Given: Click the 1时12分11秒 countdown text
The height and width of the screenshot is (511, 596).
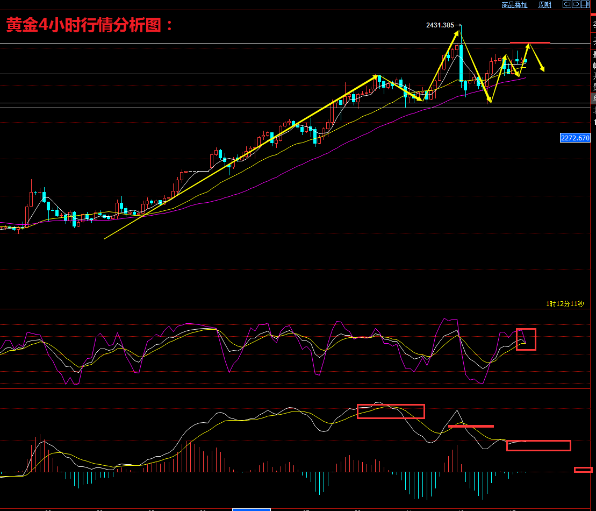Looking at the screenshot, I should (565, 303).
